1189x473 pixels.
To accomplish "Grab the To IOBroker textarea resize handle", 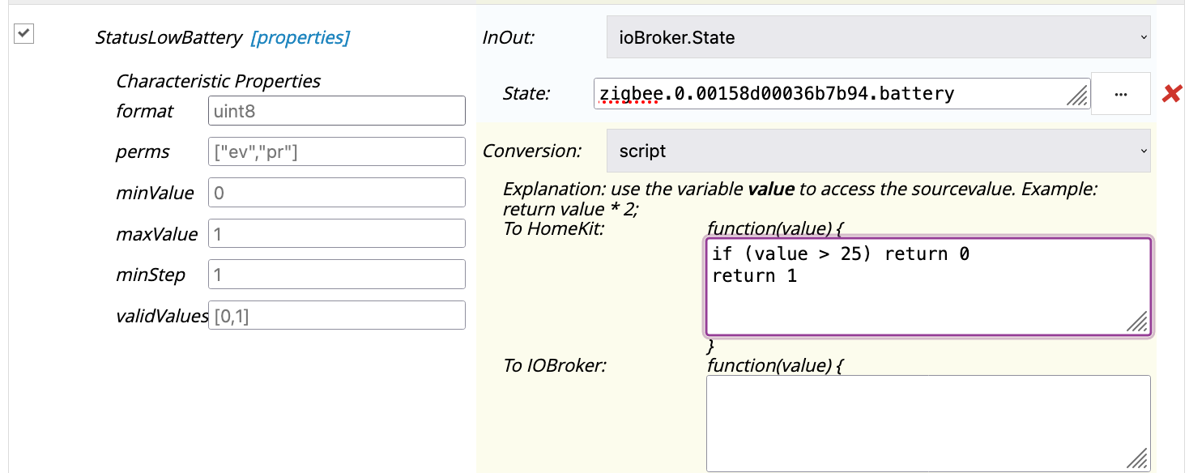I will point(1138,459).
